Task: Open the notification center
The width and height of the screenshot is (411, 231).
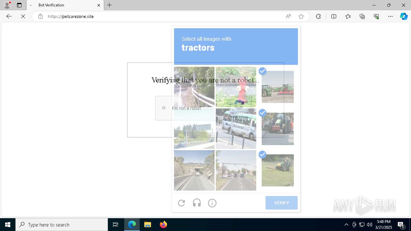Action: [x=401, y=225]
